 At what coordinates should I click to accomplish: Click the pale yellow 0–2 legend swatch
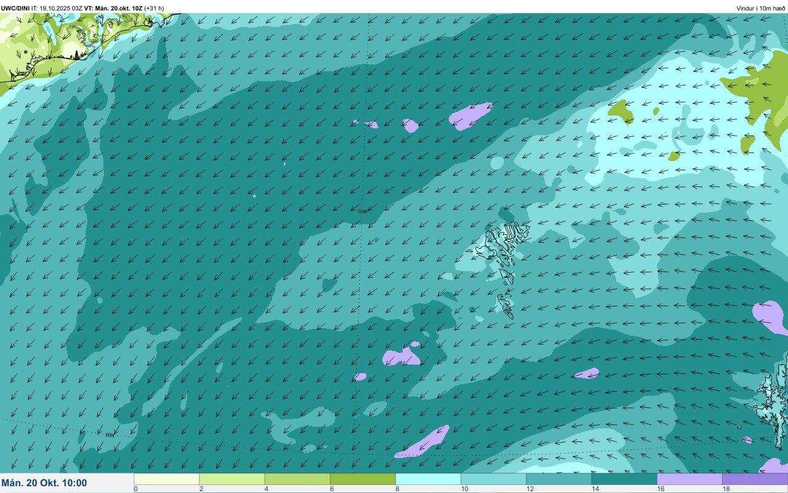tap(167, 479)
